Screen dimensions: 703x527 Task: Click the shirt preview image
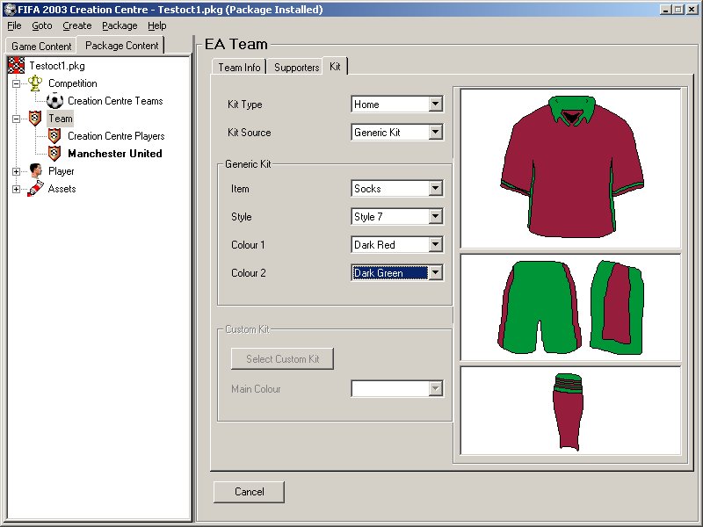coord(570,168)
